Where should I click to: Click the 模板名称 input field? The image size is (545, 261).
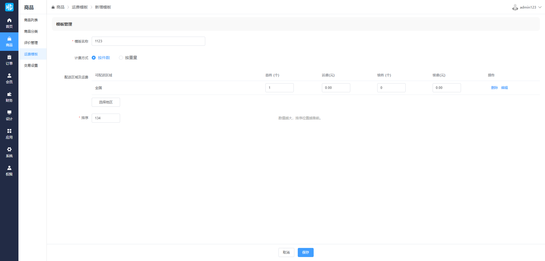(148, 41)
